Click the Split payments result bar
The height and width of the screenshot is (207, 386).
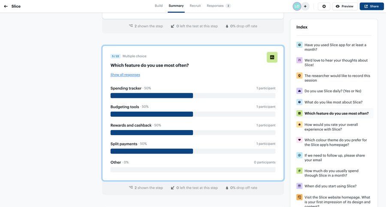193,151
